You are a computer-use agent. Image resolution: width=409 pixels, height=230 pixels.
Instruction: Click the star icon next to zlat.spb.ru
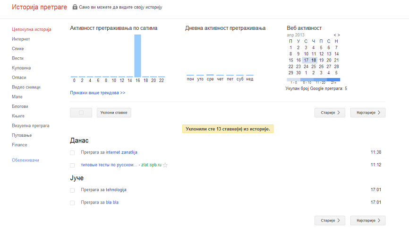coord(165,165)
